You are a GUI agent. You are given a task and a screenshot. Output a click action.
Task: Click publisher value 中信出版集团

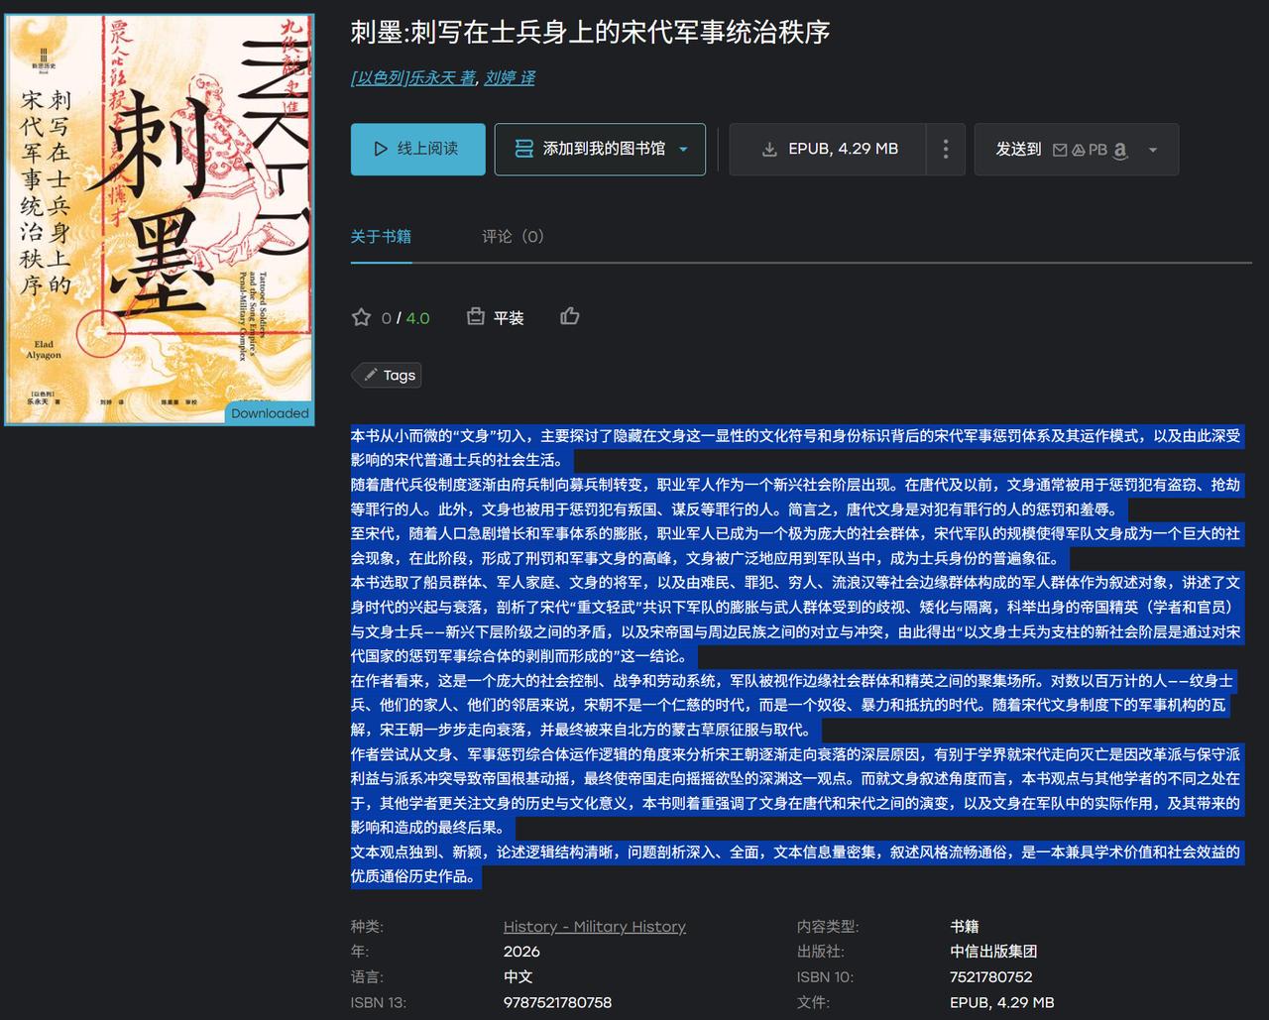pyautogui.click(x=993, y=952)
